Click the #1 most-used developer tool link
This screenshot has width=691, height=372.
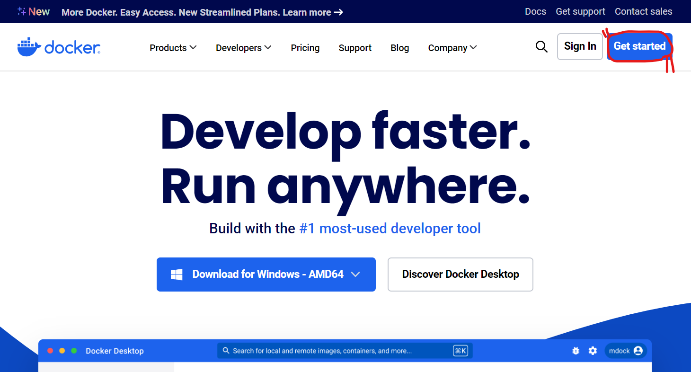pyautogui.click(x=390, y=229)
